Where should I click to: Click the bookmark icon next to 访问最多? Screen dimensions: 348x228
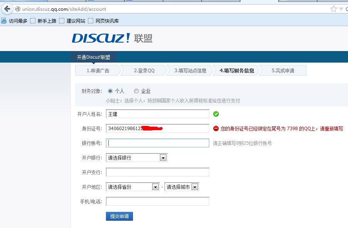pos(4,21)
